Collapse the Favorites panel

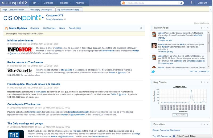point(204,124)
